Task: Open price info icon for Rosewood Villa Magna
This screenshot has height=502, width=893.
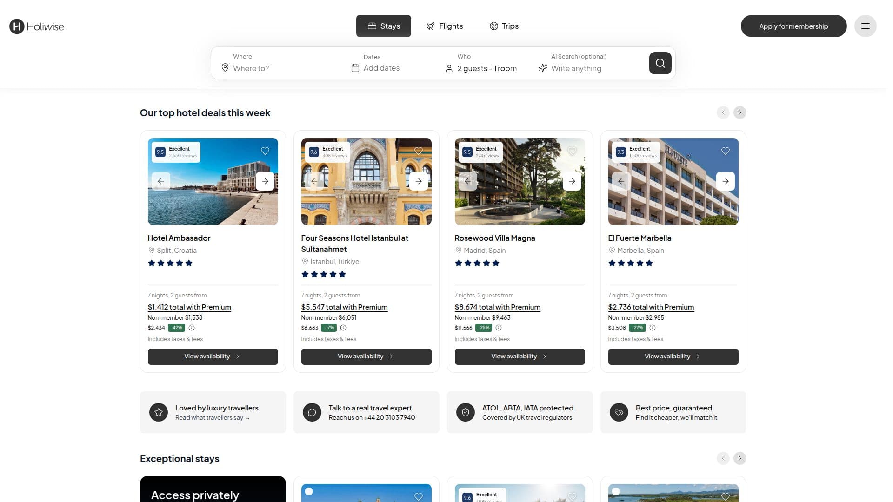Action: point(499,328)
